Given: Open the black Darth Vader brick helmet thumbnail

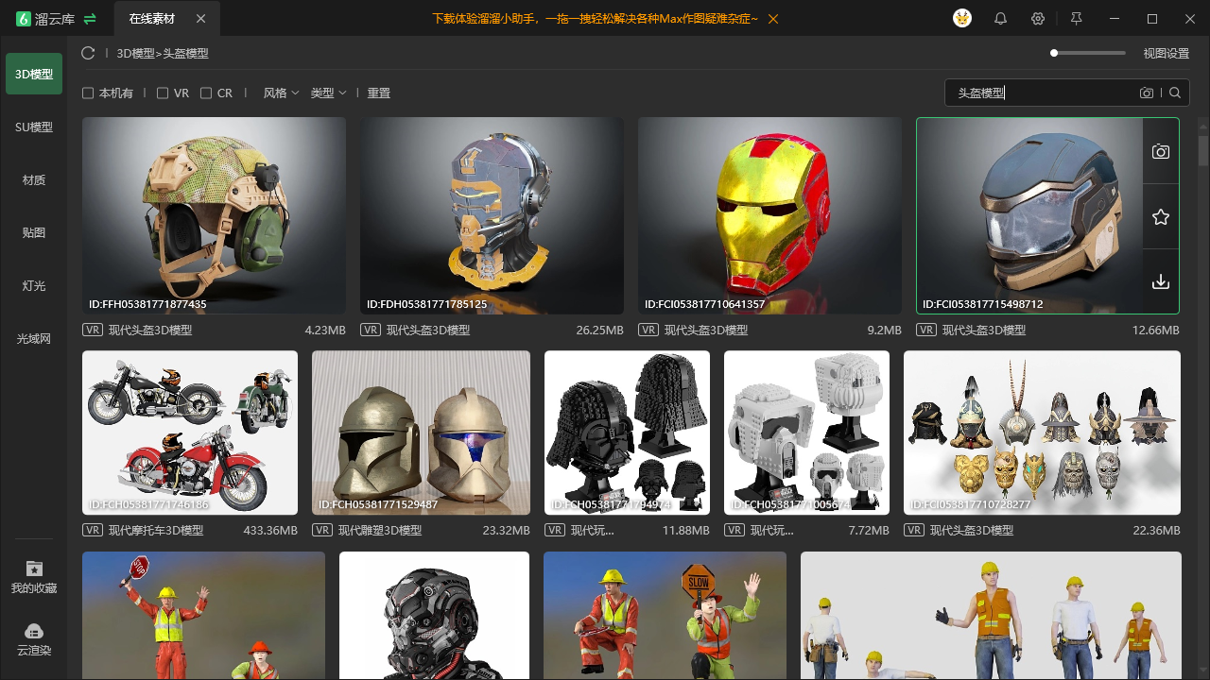Looking at the screenshot, I should [x=627, y=433].
